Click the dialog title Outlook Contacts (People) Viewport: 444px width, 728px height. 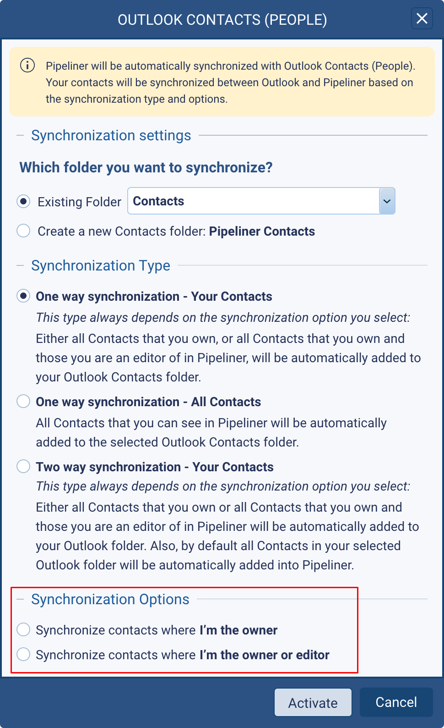[x=222, y=20]
